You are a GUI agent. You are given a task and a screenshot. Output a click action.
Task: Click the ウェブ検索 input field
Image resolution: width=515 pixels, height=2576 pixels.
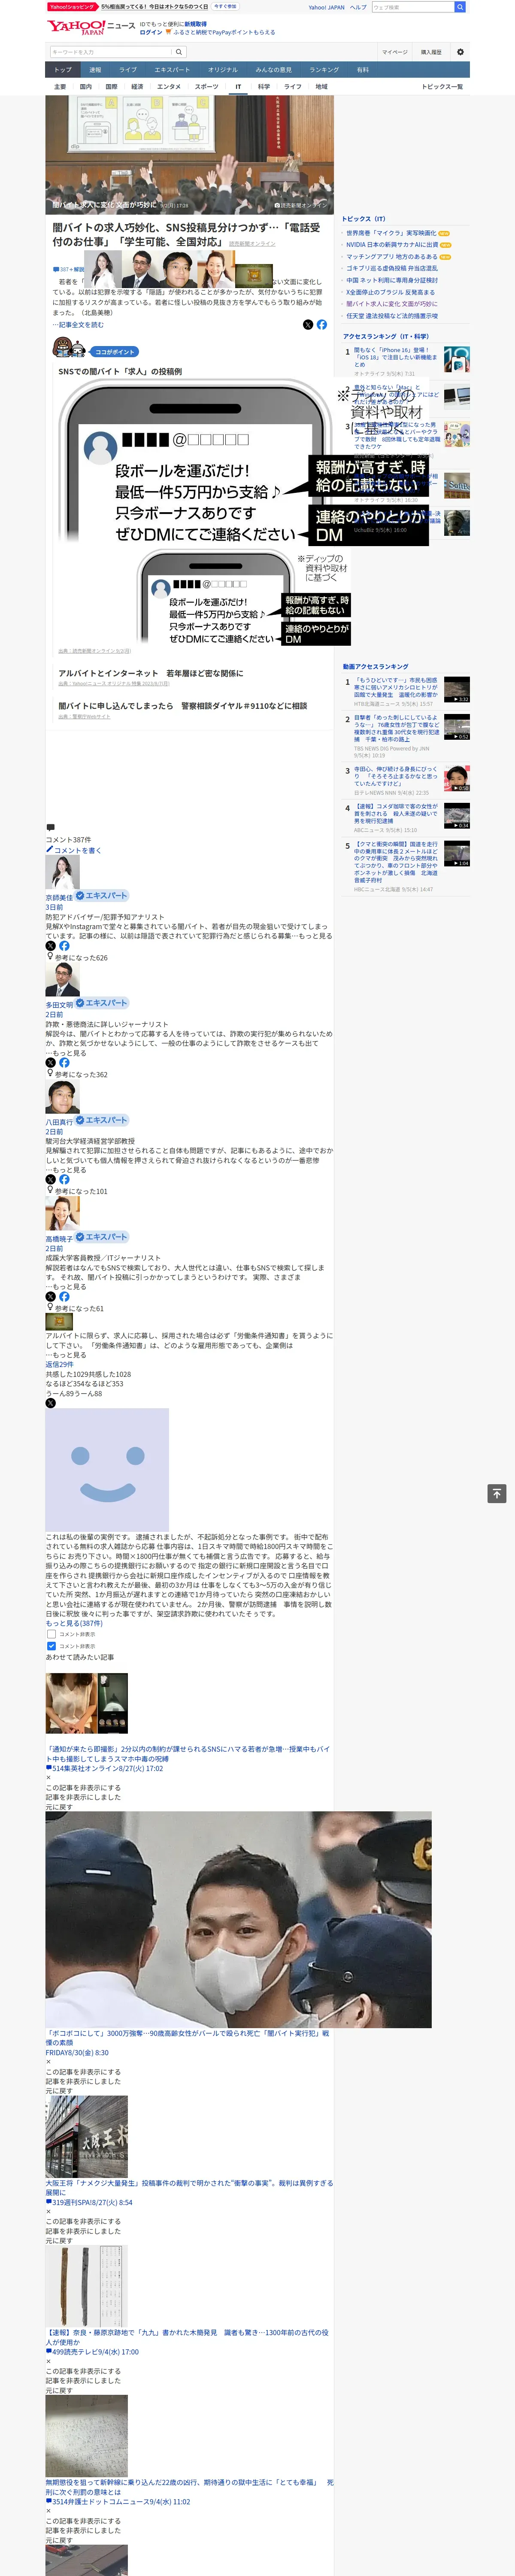pos(412,7)
